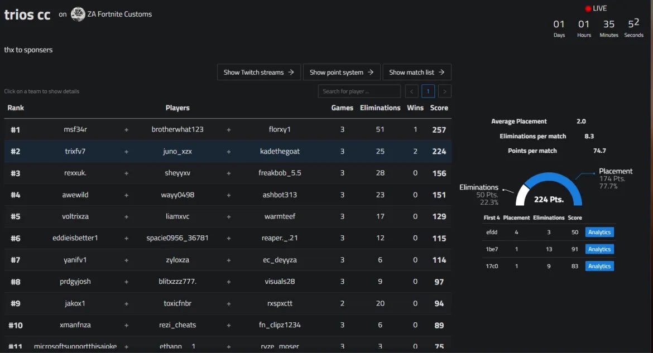Select player ec_deyyza
The height and width of the screenshot is (353, 653).
[280, 260]
